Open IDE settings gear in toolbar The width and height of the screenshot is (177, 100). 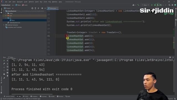(172, 5)
